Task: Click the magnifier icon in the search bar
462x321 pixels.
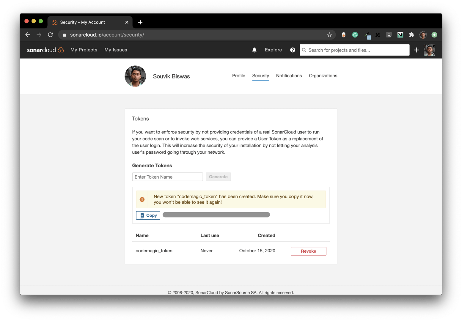Action: tap(304, 50)
